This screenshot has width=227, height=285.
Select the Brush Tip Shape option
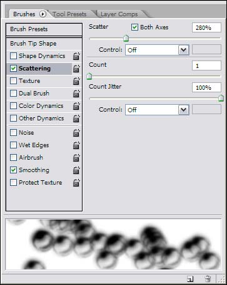44,44
